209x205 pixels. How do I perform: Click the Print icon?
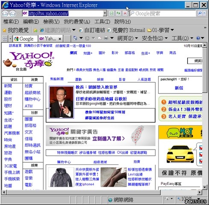(106, 38)
